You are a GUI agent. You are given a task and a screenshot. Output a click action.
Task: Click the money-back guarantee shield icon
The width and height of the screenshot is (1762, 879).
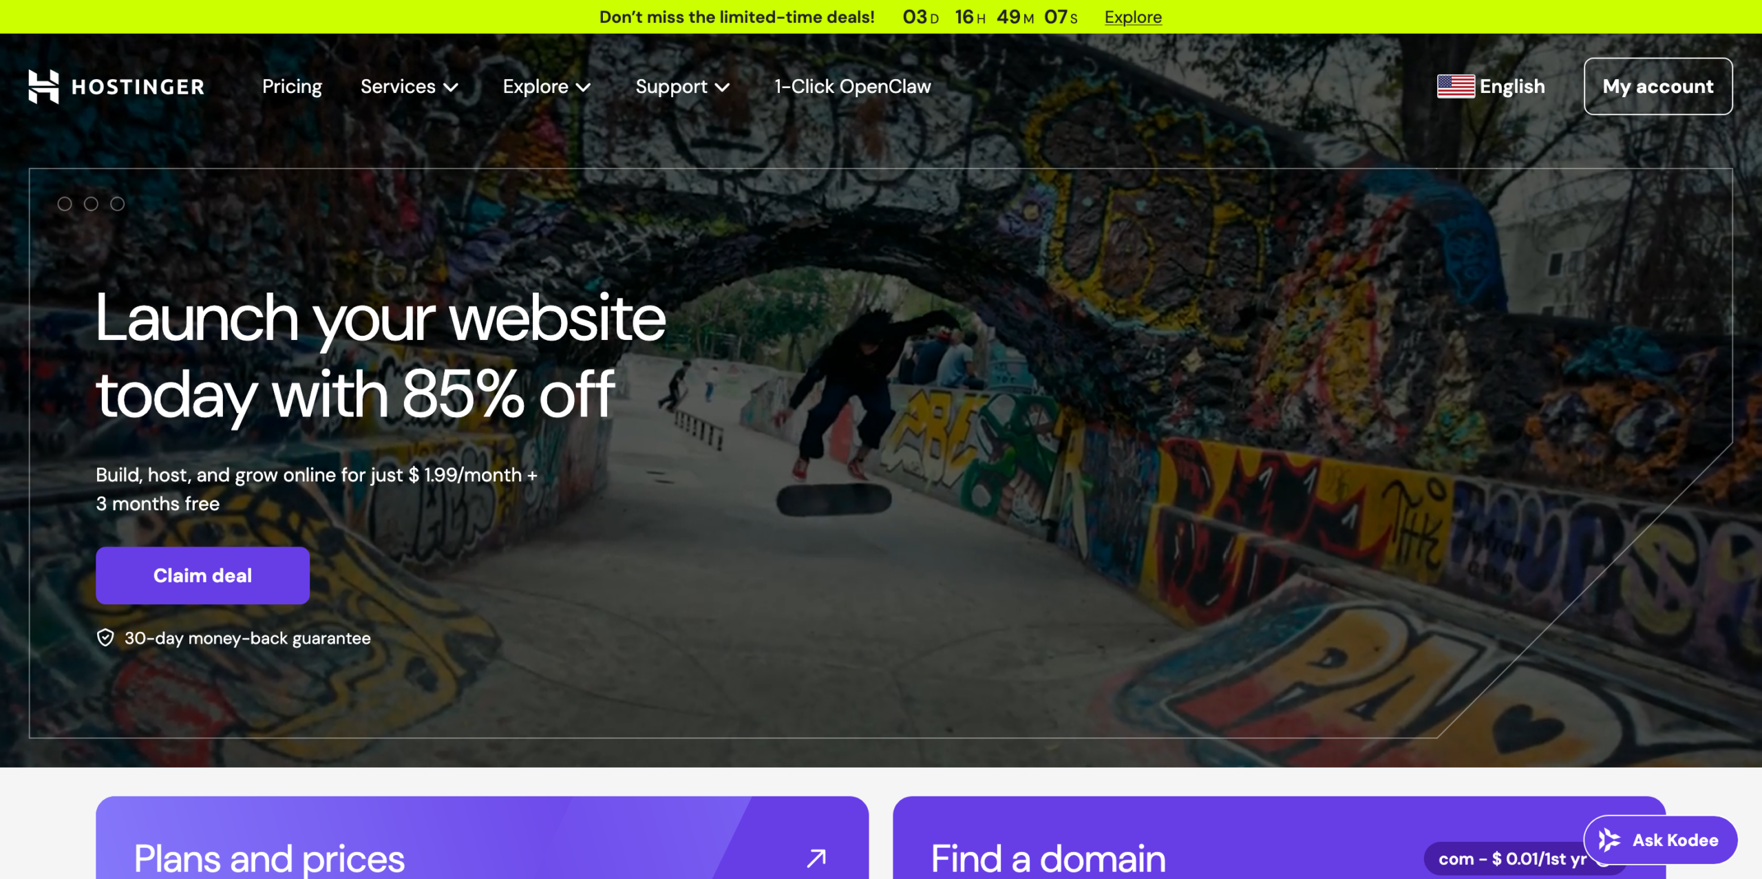[x=105, y=638]
